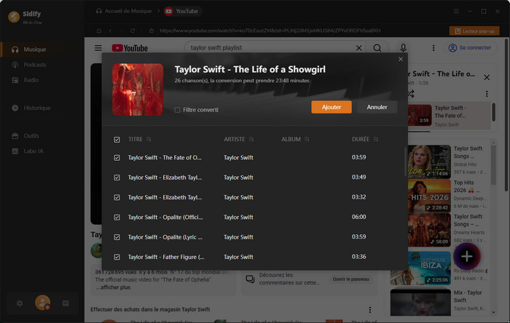Open the sort icon next to ARTISTE
Screen dimensions: 510x323
pos(251,139)
